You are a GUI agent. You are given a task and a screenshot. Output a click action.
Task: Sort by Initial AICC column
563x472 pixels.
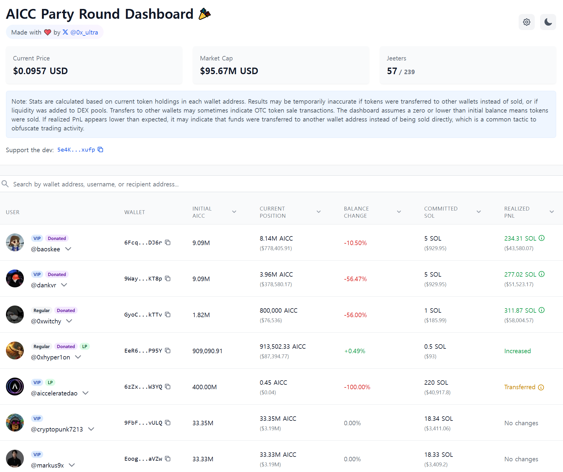(x=234, y=212)
